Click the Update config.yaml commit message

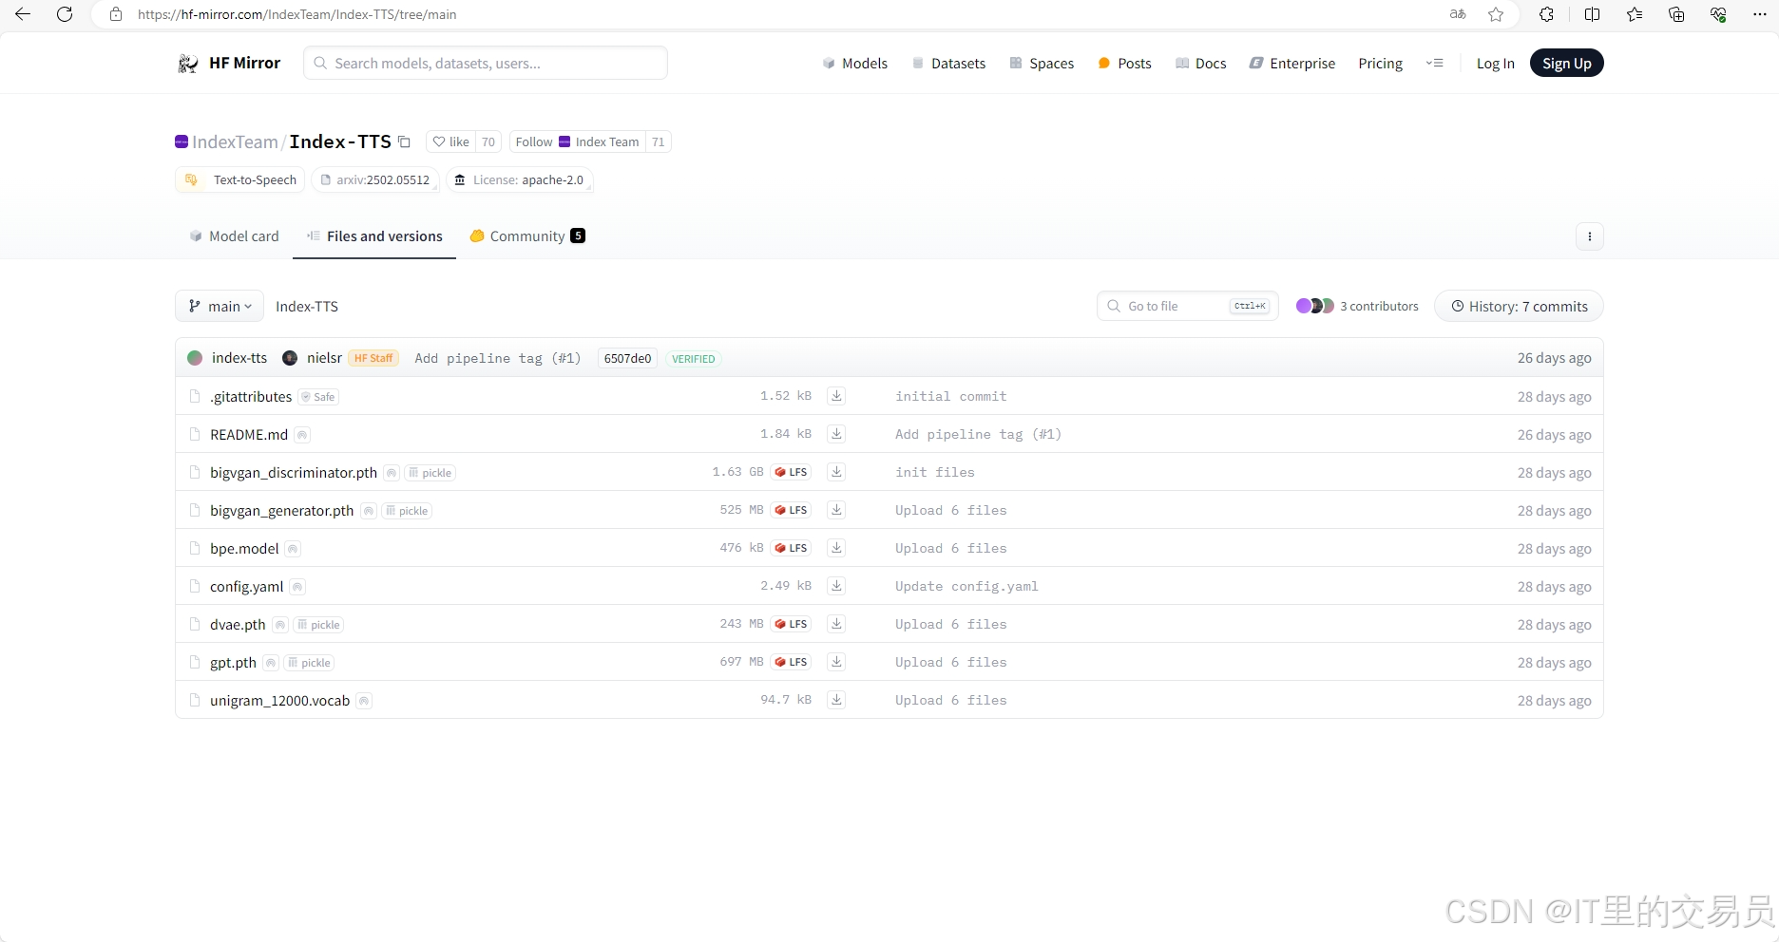(x=966, y=586)
